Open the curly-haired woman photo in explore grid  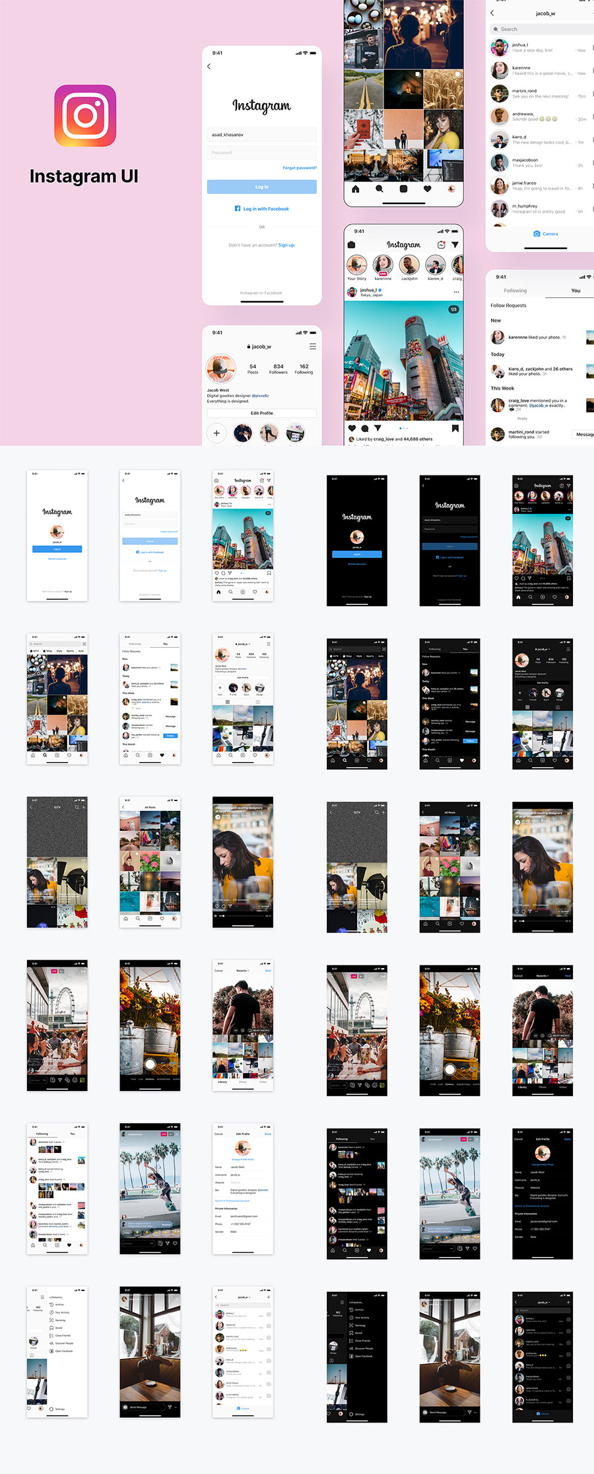coord(444,129)
